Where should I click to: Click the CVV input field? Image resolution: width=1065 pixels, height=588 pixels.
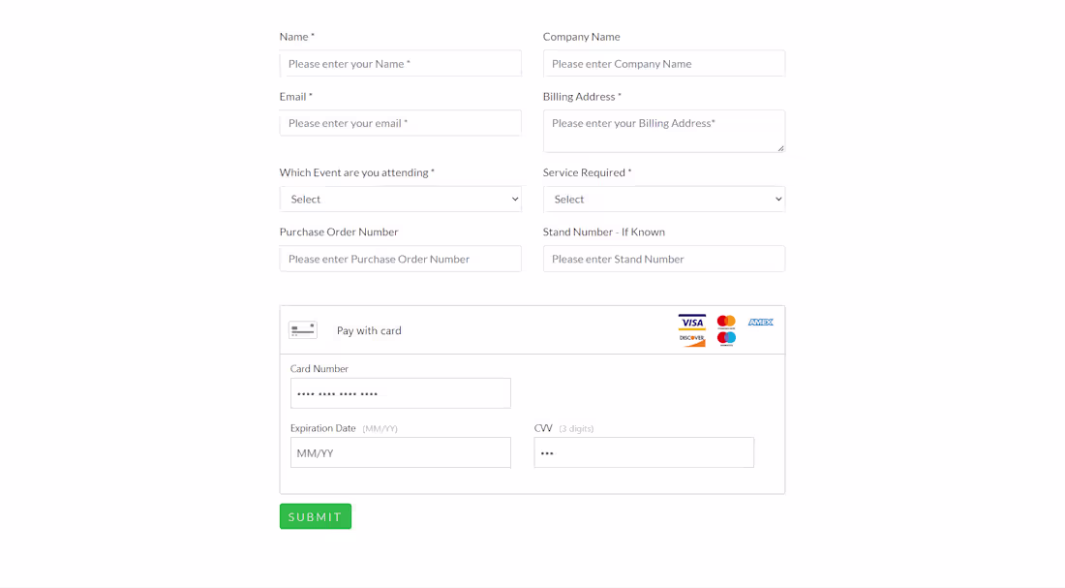644,452
